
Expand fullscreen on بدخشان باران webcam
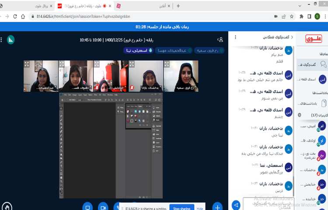[132, 64]
